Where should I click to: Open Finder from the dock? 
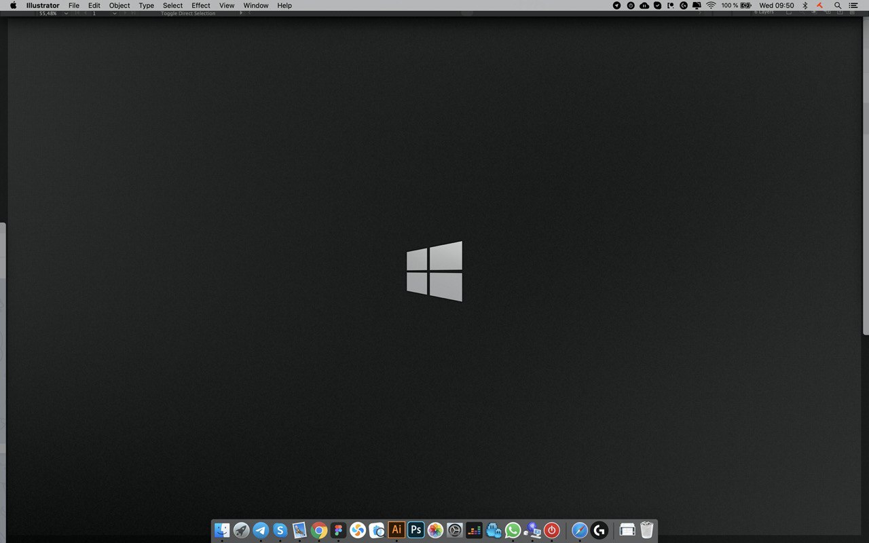(x=222, y=530)
